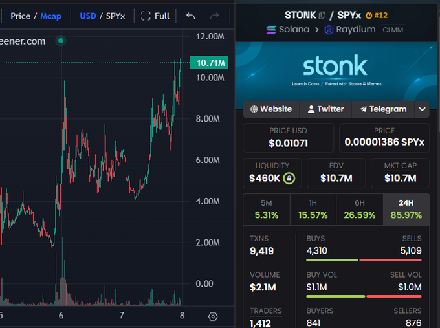This screenshot has height=328, width=440.
Task: Click SELLERS 876 value
Action: pyautogui.click(x=413, y=323)
